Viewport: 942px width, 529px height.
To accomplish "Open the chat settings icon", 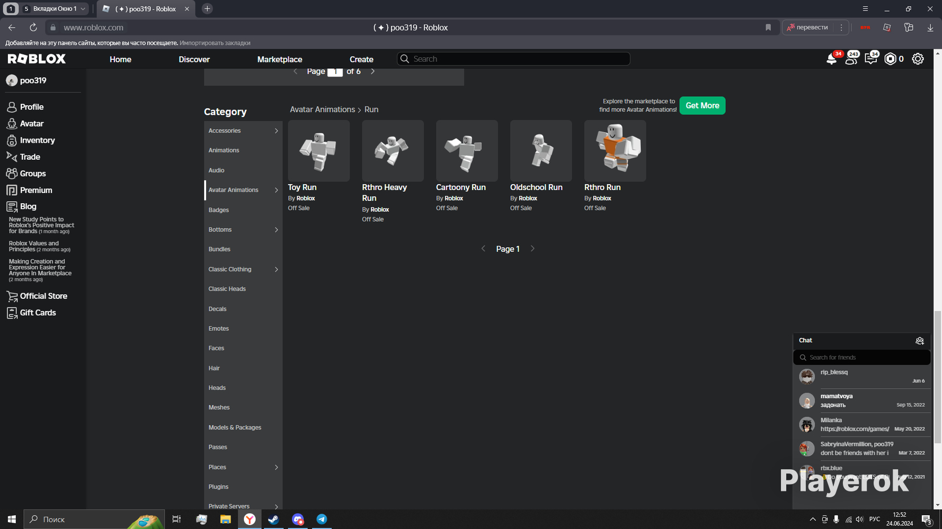I will (x=920, y=341).
